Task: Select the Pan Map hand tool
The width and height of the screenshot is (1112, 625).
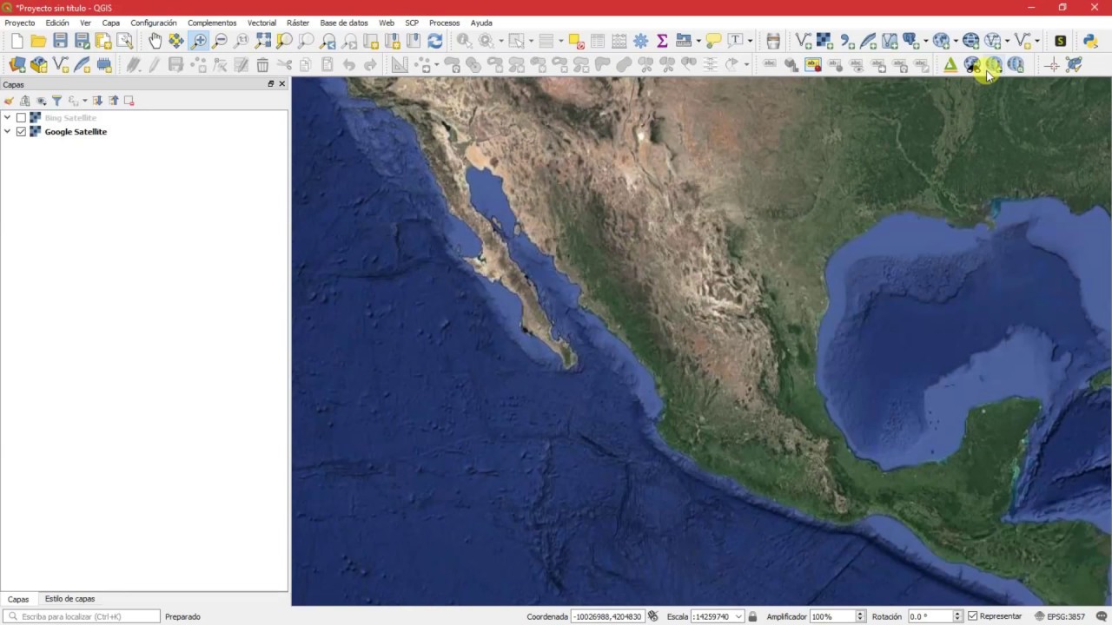Action: (155, 41)
